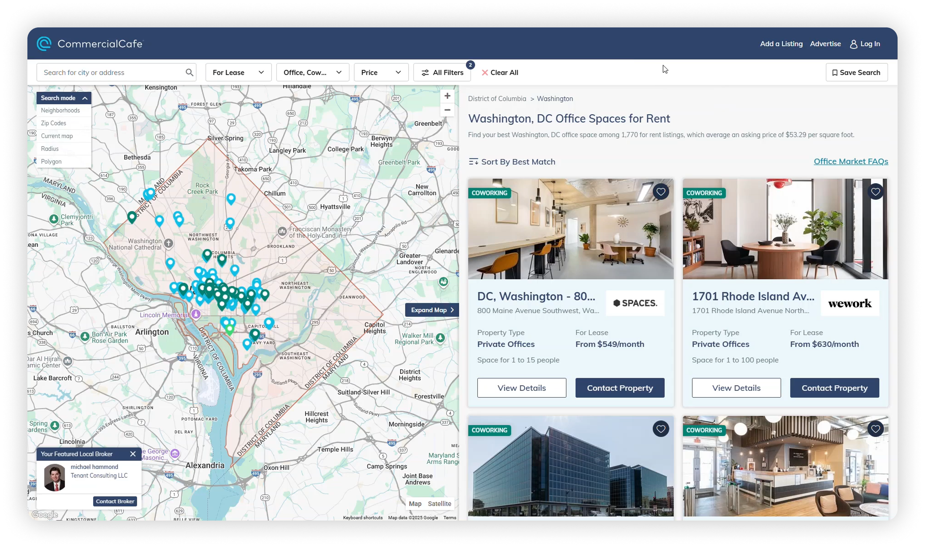Click the CommercialCafe logo
The image size is (925, 548).
click(90, 43)
